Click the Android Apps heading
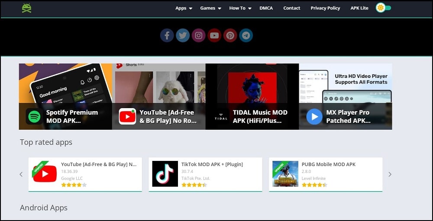 [44, 208]
